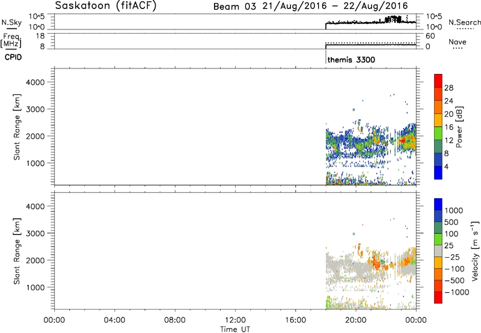The image size is (481, 333).
Task: Click the 04:00 time tick label
Action: click(x=115, y=320)
